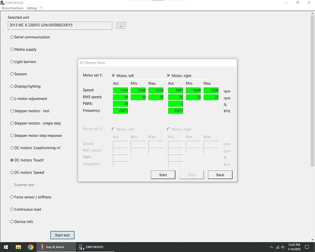This screenshot has width=315, height=252.
Task: Select DC motors 'Speed' radio button
Action: click(12, 172)
